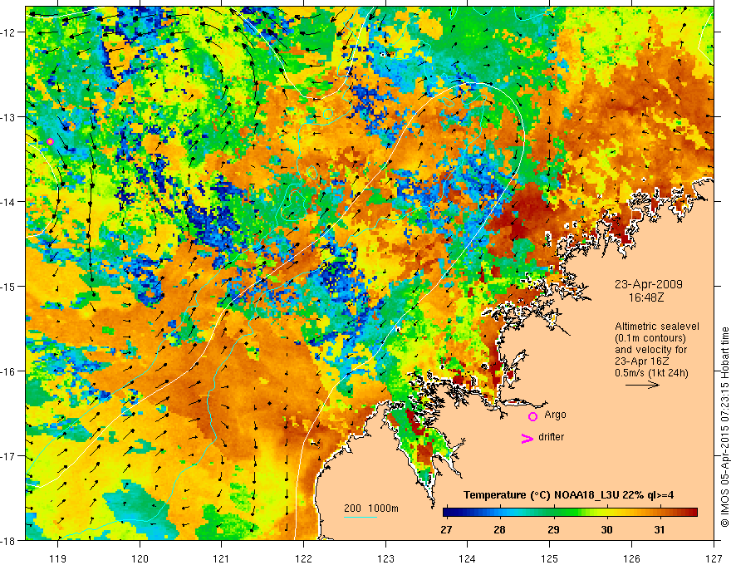Image resolution: width=731 pixels, height=565 pixels.
Task: Click the longitude label '122'
Action: point(303,558)
